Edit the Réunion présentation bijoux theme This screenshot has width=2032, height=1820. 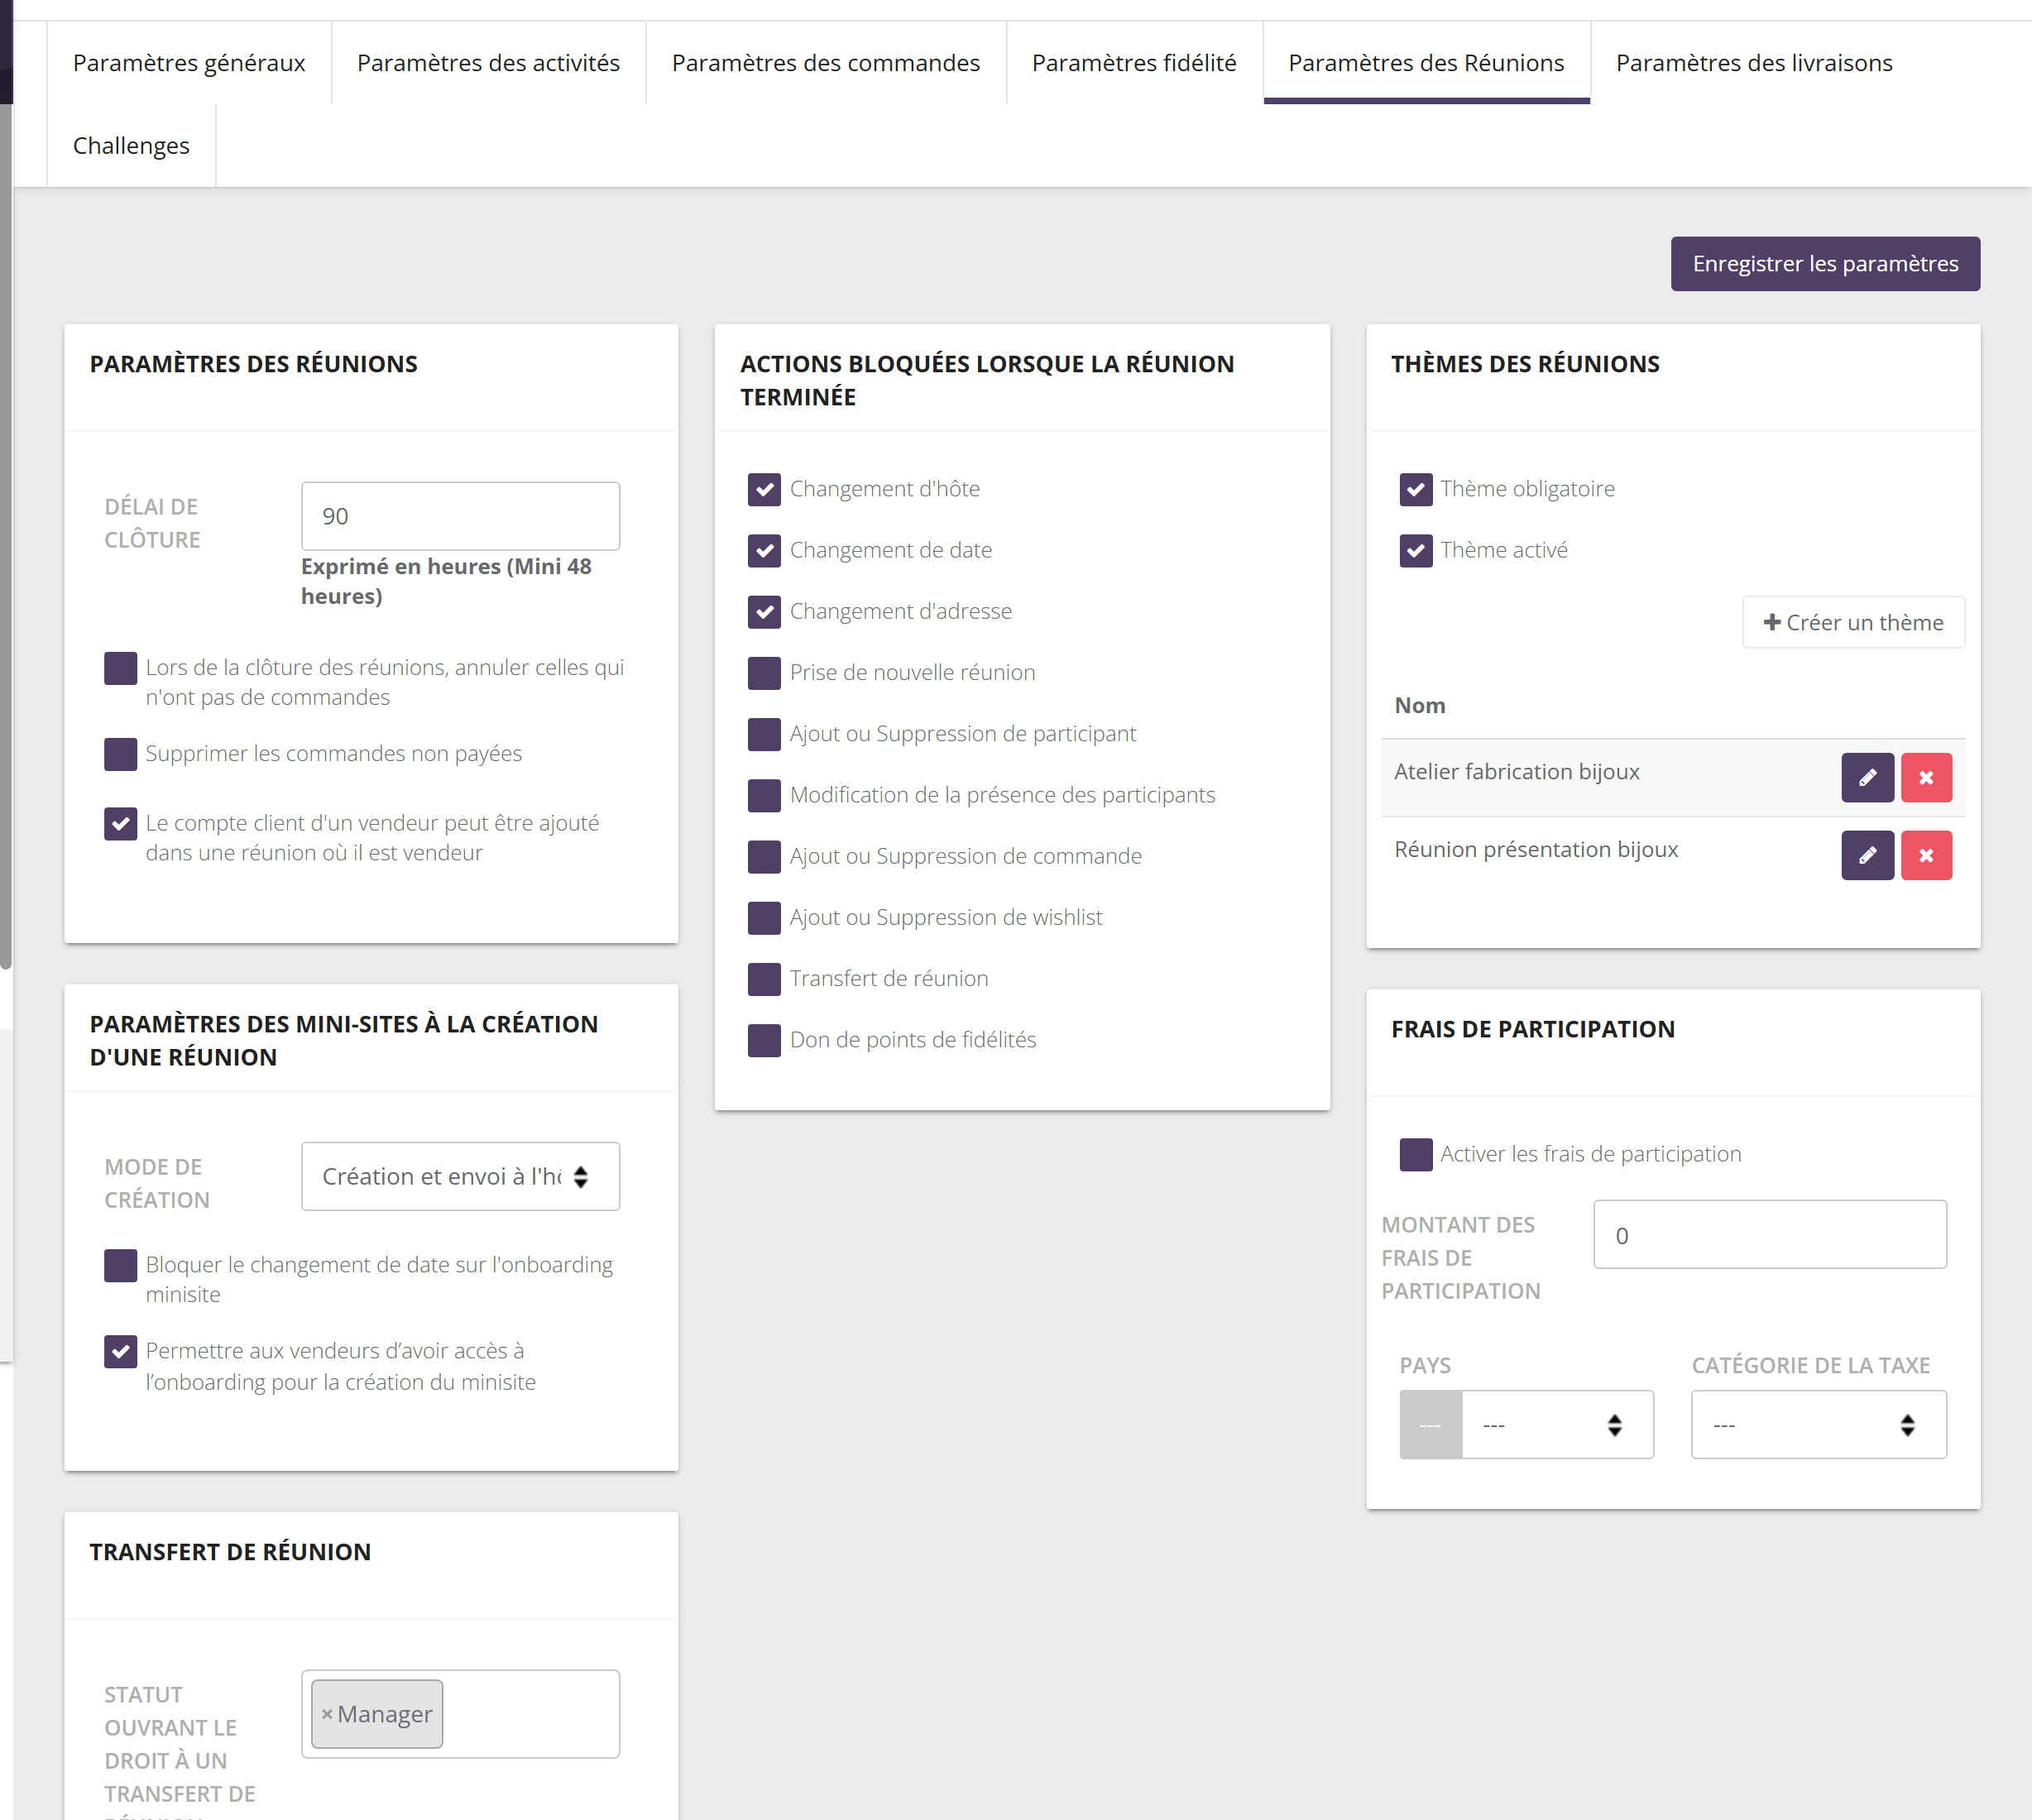pyautogui.click(x=1867, y=855)
